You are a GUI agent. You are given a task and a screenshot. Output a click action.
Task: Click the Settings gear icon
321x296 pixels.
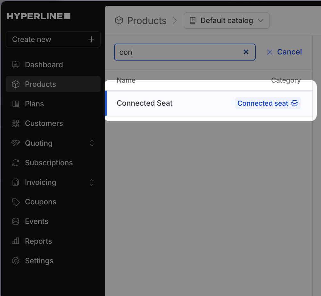16,261
